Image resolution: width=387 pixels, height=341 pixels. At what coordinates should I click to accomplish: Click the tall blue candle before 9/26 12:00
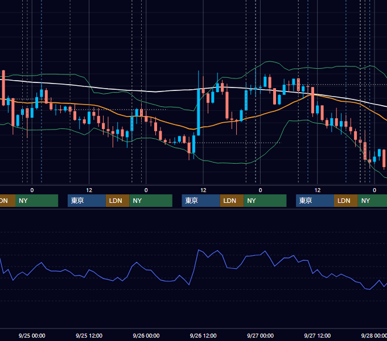pyautogui.click(x=199, y=112)
